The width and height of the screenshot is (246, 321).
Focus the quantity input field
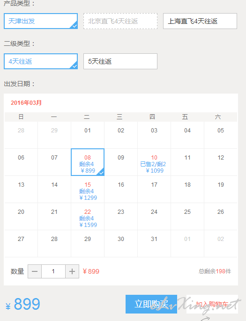tap(53, 271)
